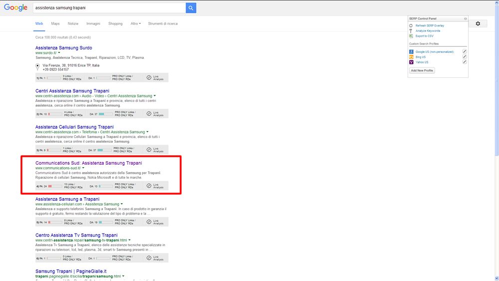The height and width of the screenshot is (281, 499).
Task: Edit the Yahoo US profile with pencil
Action: coord(465,62)
